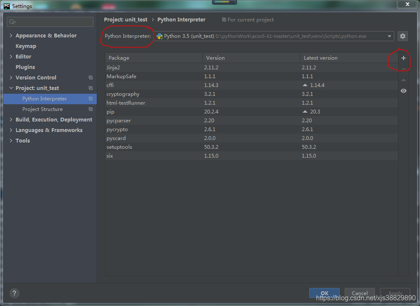The width and height of the screenshot is (420, 306).
Task: Select Python Interpreter in the sidebar
Action: coord(50,99)
